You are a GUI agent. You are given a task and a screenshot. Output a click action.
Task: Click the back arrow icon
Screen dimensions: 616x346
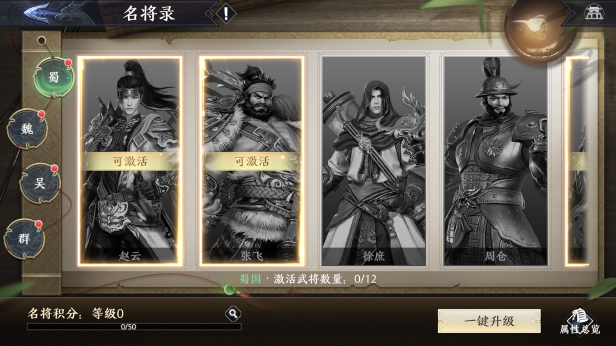[x=38, y=13]
